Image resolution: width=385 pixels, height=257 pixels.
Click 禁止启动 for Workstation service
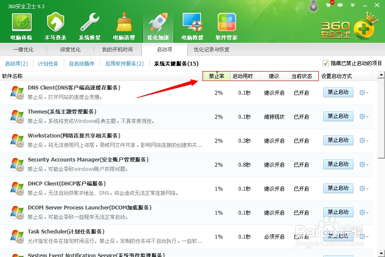pyautogui.click(x=338, y=140)
